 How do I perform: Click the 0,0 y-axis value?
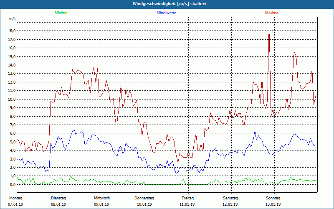(13, 184)
